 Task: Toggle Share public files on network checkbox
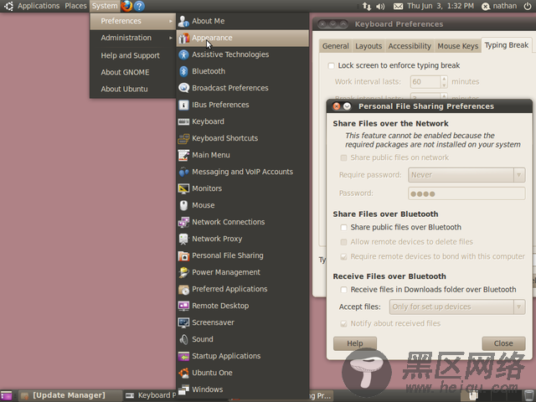(343, 157)
